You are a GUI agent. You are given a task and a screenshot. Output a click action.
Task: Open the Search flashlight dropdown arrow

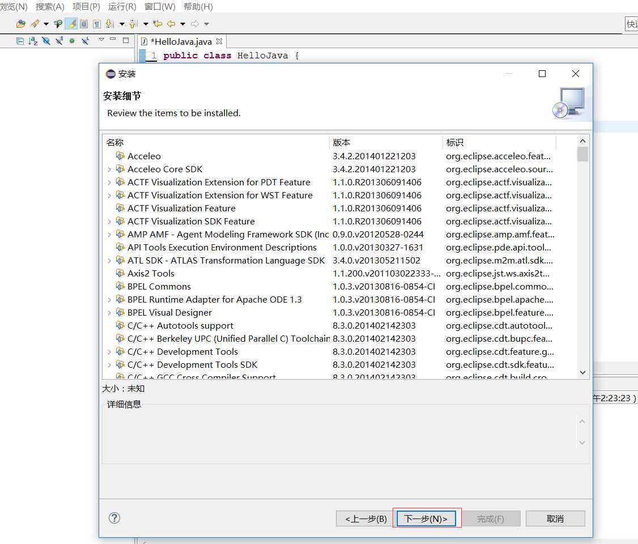click(46, 24)
